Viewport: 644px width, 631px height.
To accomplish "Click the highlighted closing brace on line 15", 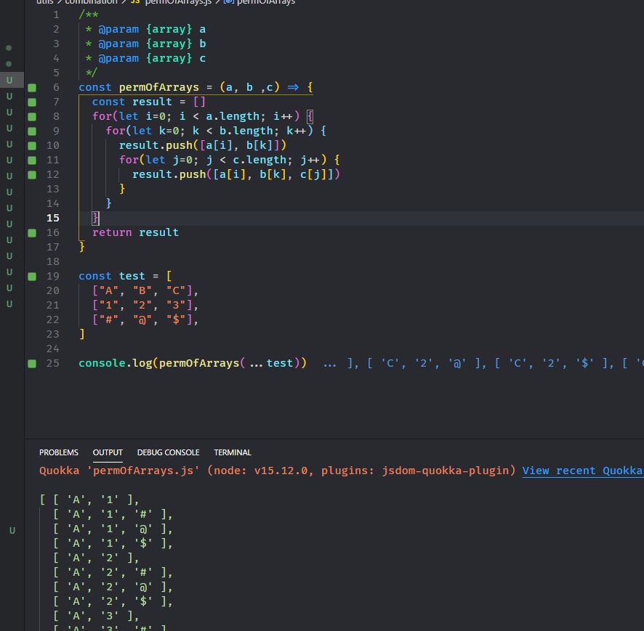I will [x=95, y=218].
